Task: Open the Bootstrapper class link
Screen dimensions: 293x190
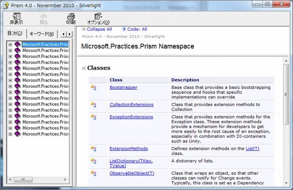Action: pyautogui.click(x=123, y=87)
